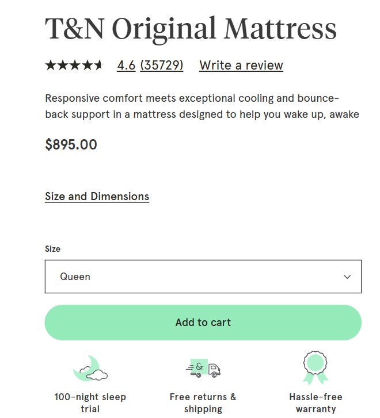Click the partially filled fifth rating star
The image size is (380, 418).
click(x=98, y=66)
